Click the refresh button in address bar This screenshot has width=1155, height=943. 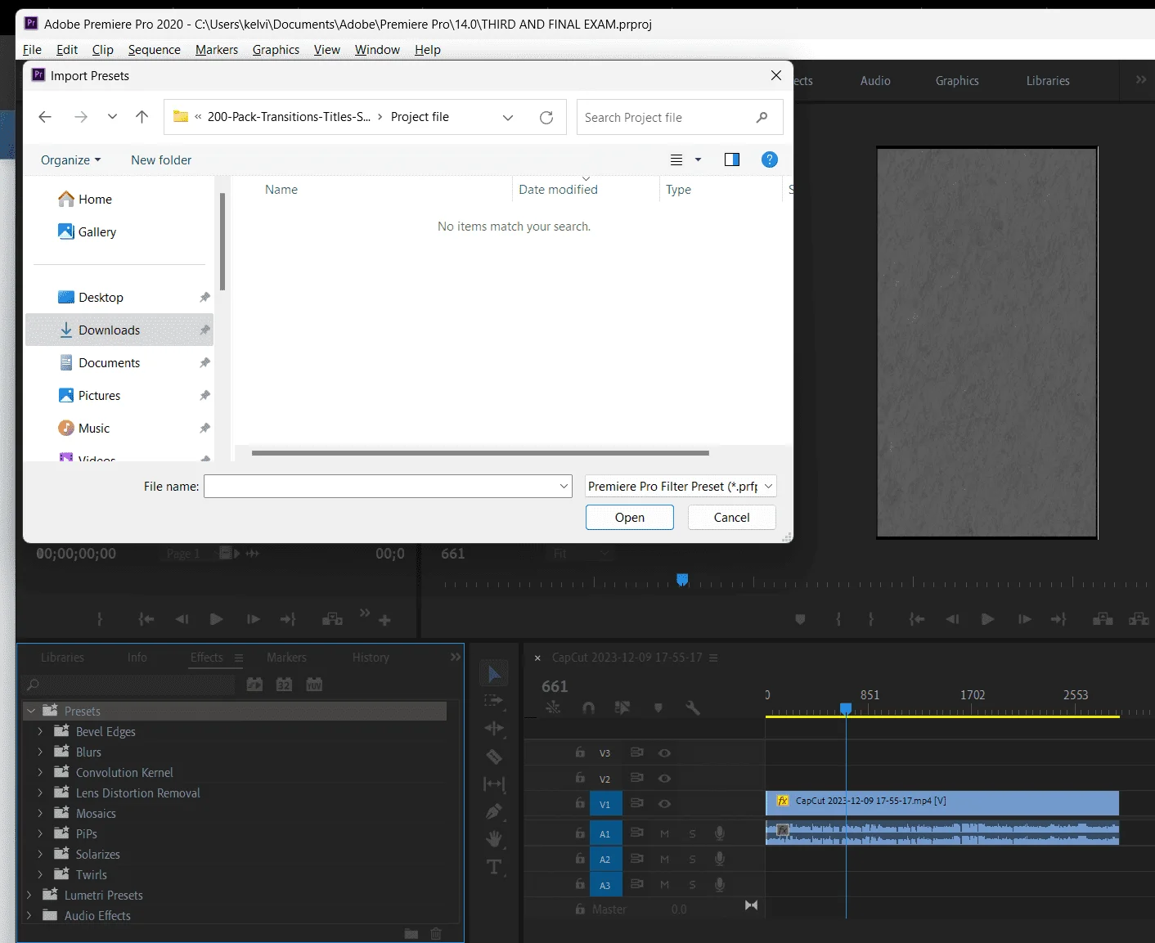[546, 117]
